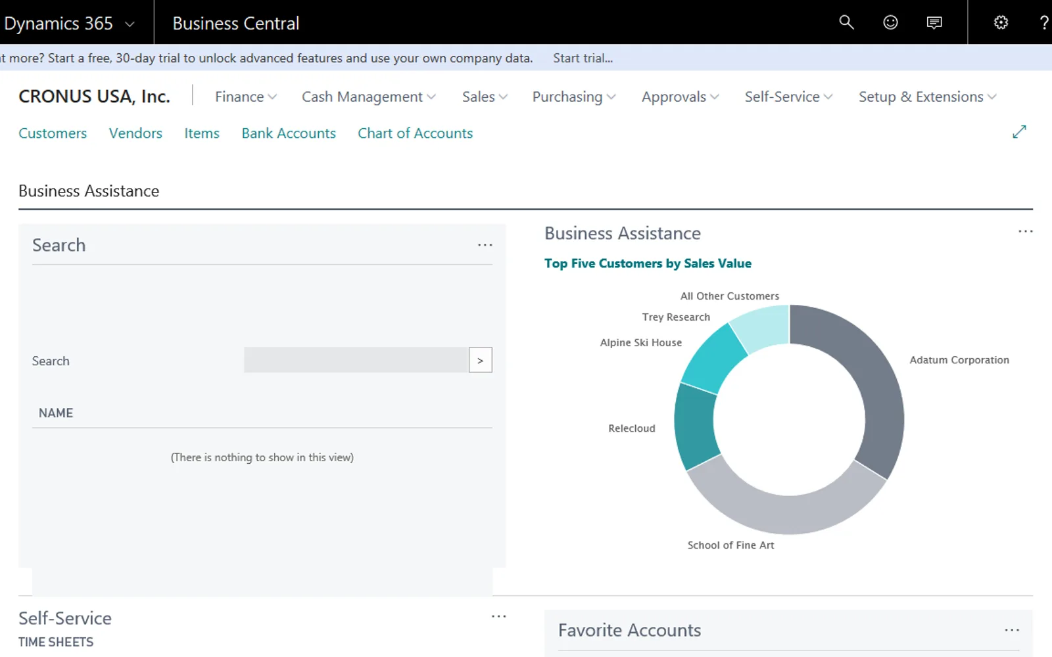Select the Alpine Ski House chart segment

714,358
